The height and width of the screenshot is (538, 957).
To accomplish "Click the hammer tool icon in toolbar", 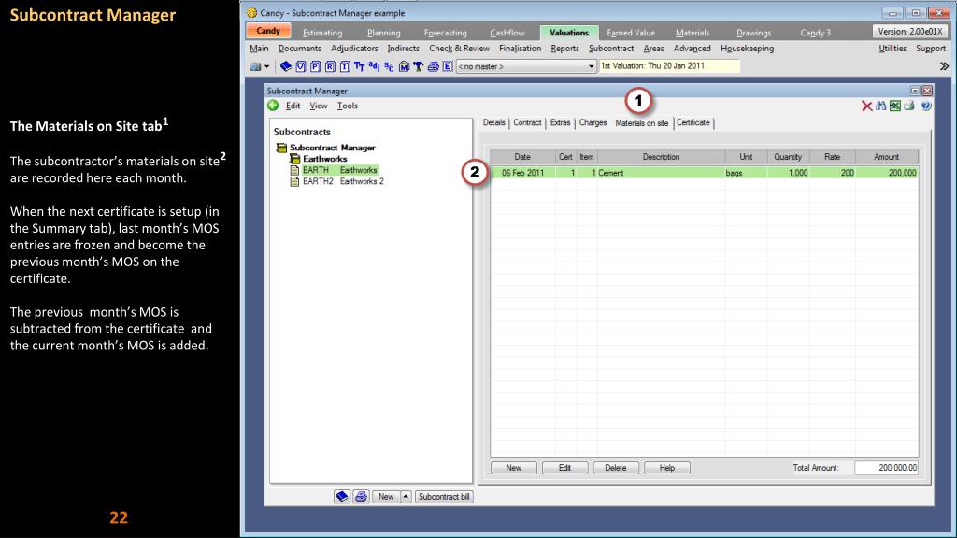I will click(418, 66).
